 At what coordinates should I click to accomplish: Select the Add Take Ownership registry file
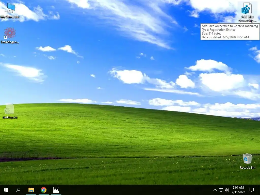[247, 12]
